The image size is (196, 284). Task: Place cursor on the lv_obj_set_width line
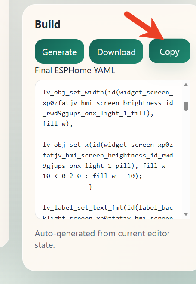point(108,93)
